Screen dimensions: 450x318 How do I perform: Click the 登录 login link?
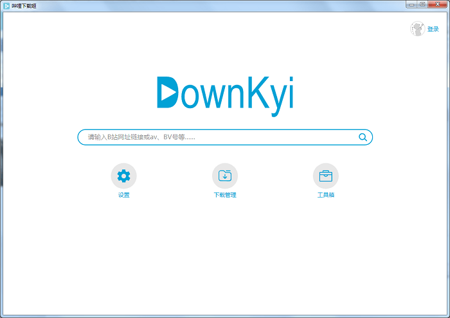pyautogui.click(x=433, y=30)
